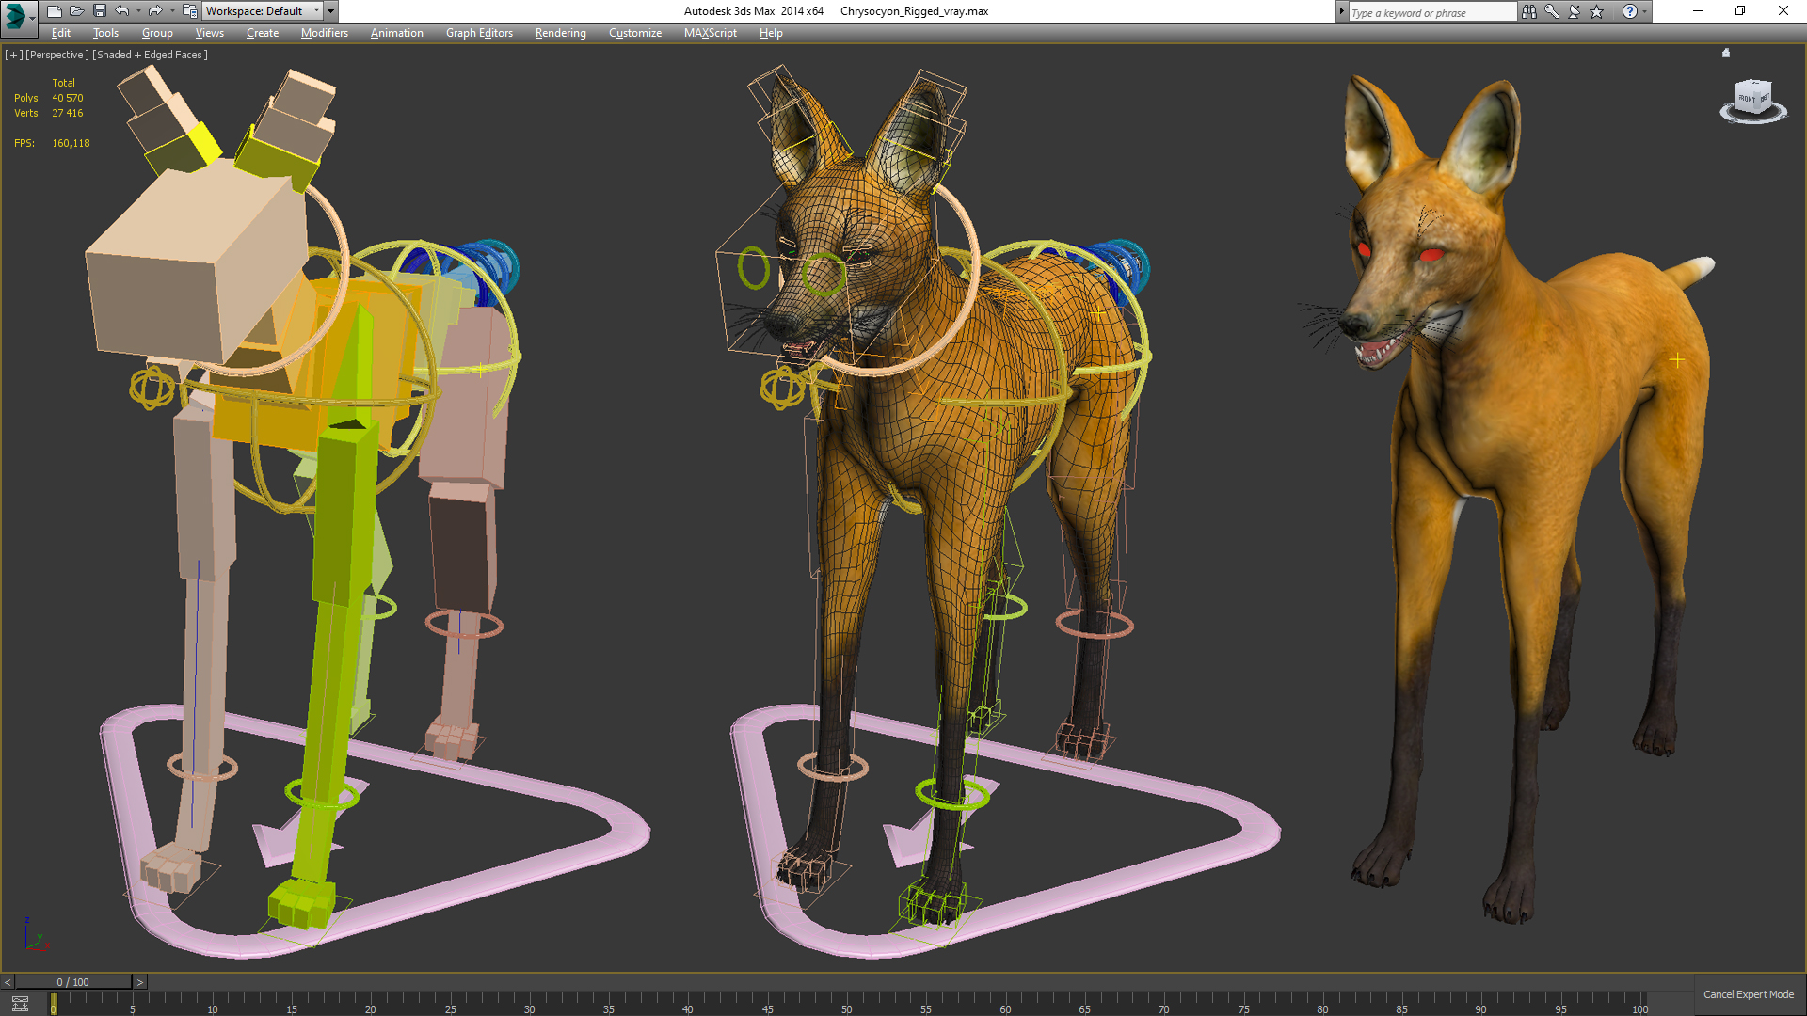
Task: Open the Graph Editors menu
Action: tap(479, 33)
